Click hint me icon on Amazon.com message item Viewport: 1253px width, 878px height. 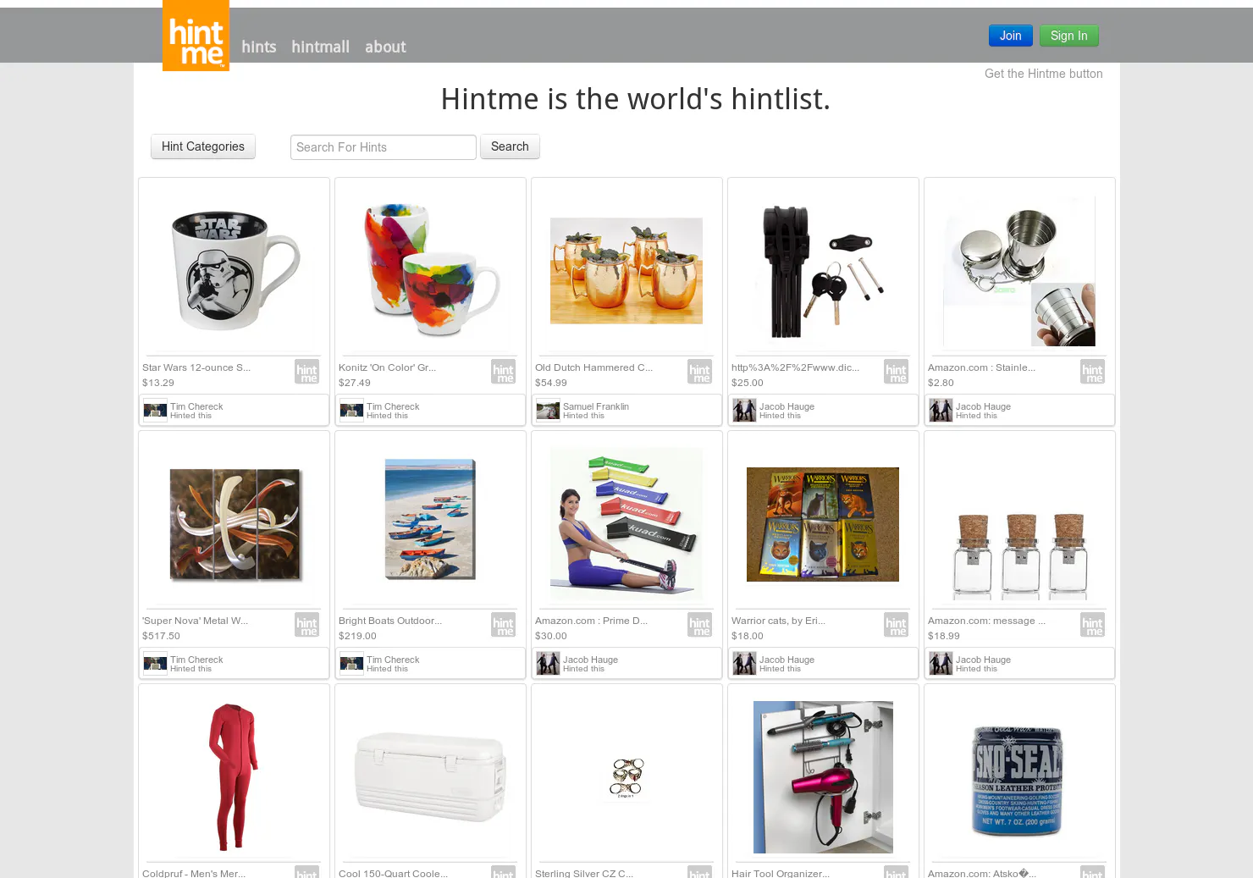[x=1092, y=625]
